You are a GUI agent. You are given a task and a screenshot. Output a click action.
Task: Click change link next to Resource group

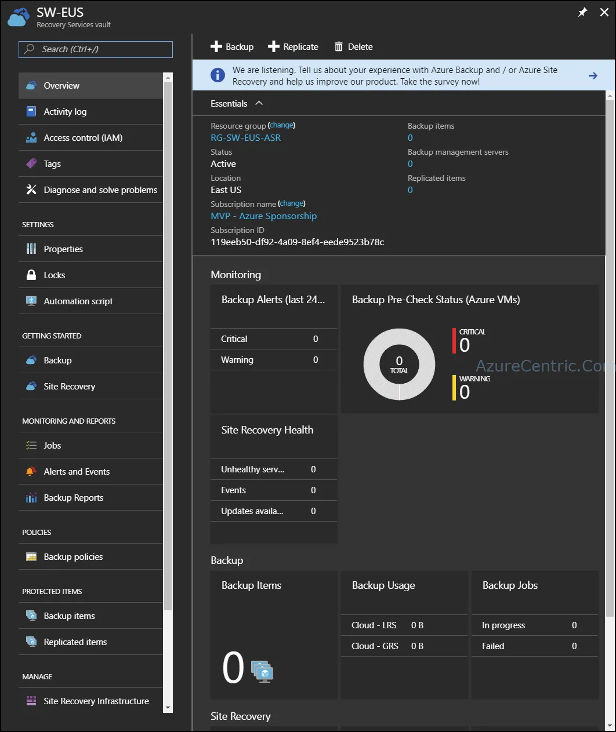tap(282, 125)
